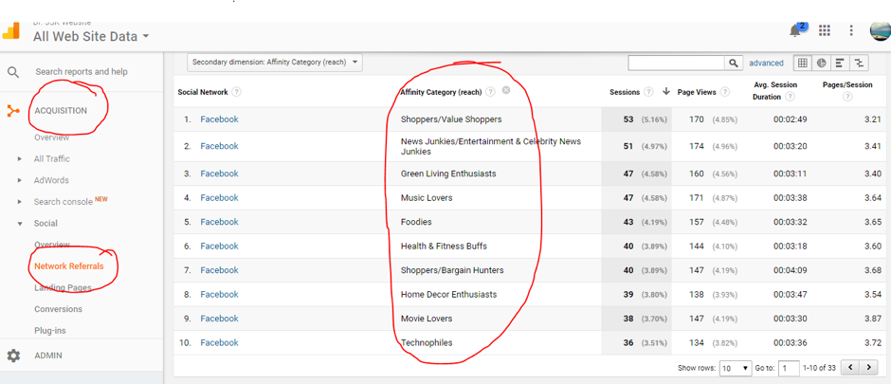Show help for Page Views column
Viewport: 891px width, 384px height.
coord(726,92)
